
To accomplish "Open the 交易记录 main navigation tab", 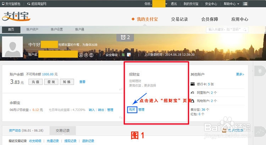I will coord(179,19).
